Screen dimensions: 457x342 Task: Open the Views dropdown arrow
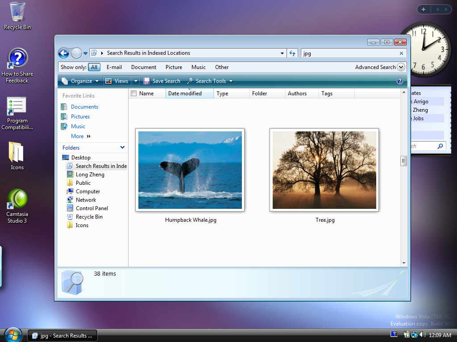point(136,81)
